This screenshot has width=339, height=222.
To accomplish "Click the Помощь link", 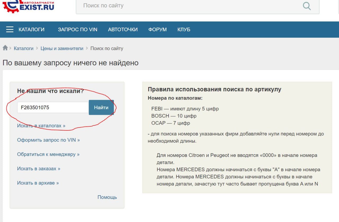I will click(107, 197).
